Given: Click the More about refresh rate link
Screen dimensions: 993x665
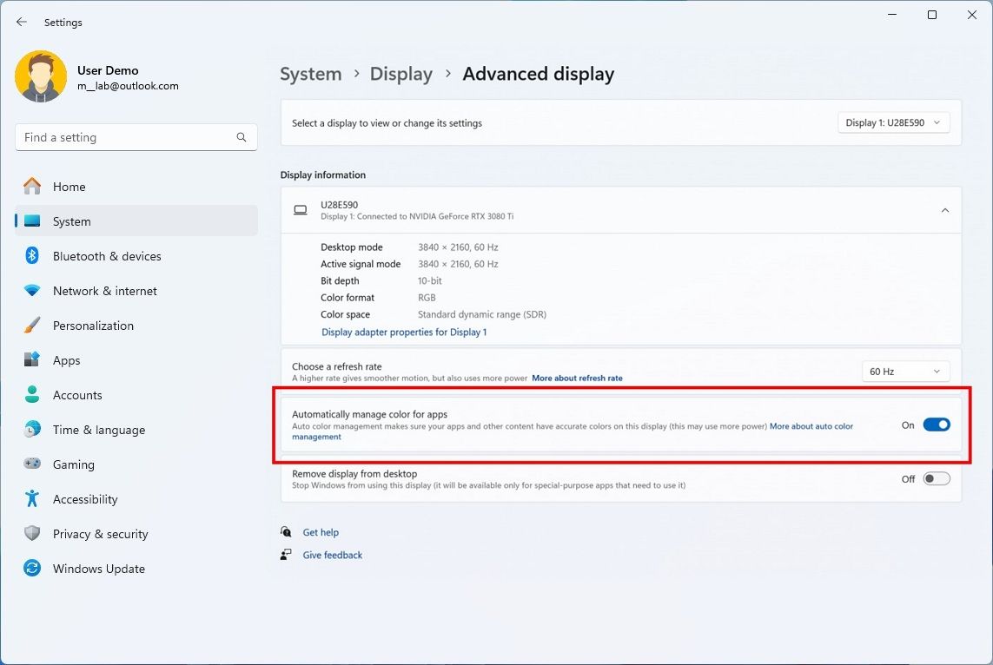Looking at the screenshot, I should coord(577,379).
